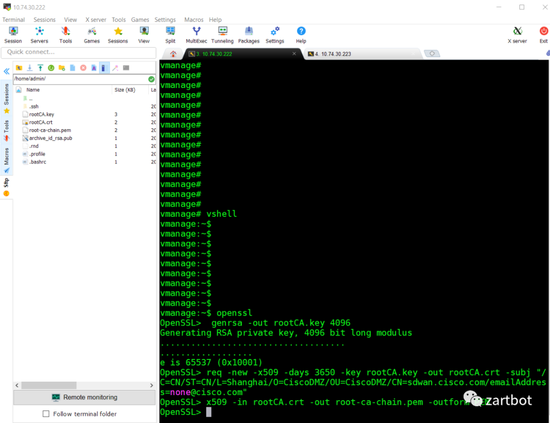Create a new file in SFTP browser

(x=73, y=68)
